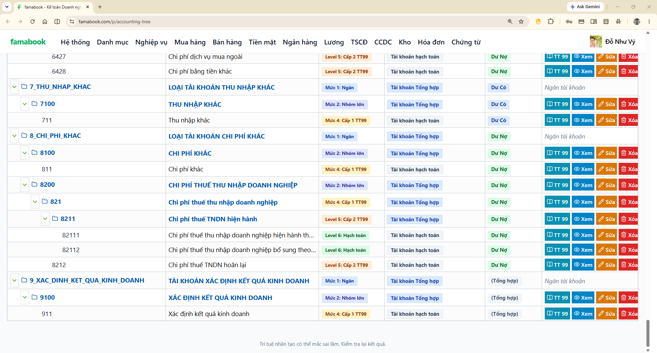Click the Ask Gemini button

click(585, 7)
